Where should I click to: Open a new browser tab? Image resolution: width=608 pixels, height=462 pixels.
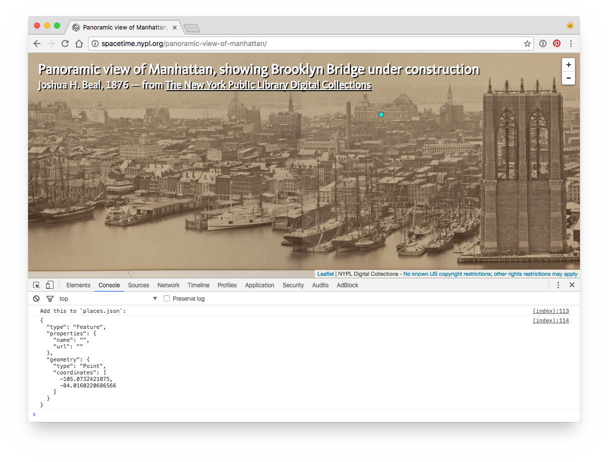click(192, 28)
